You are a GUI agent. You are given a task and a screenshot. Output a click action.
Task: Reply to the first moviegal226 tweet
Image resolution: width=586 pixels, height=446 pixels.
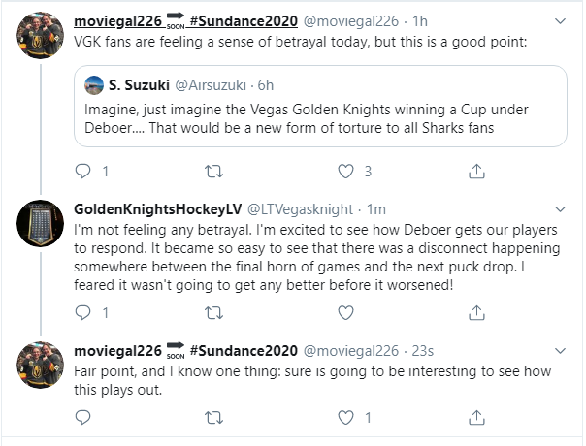point(82,172)
